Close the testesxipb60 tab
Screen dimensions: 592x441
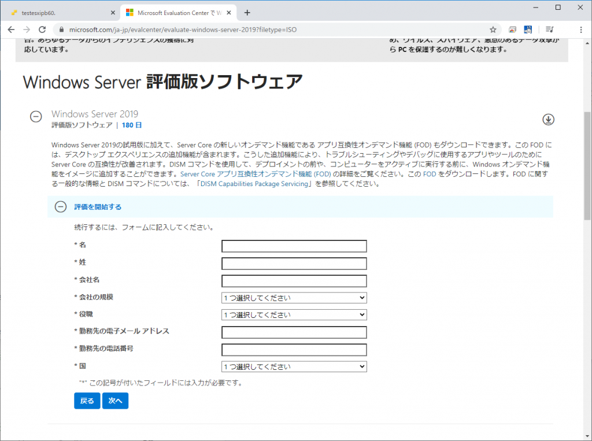click(x=113, y=13)
